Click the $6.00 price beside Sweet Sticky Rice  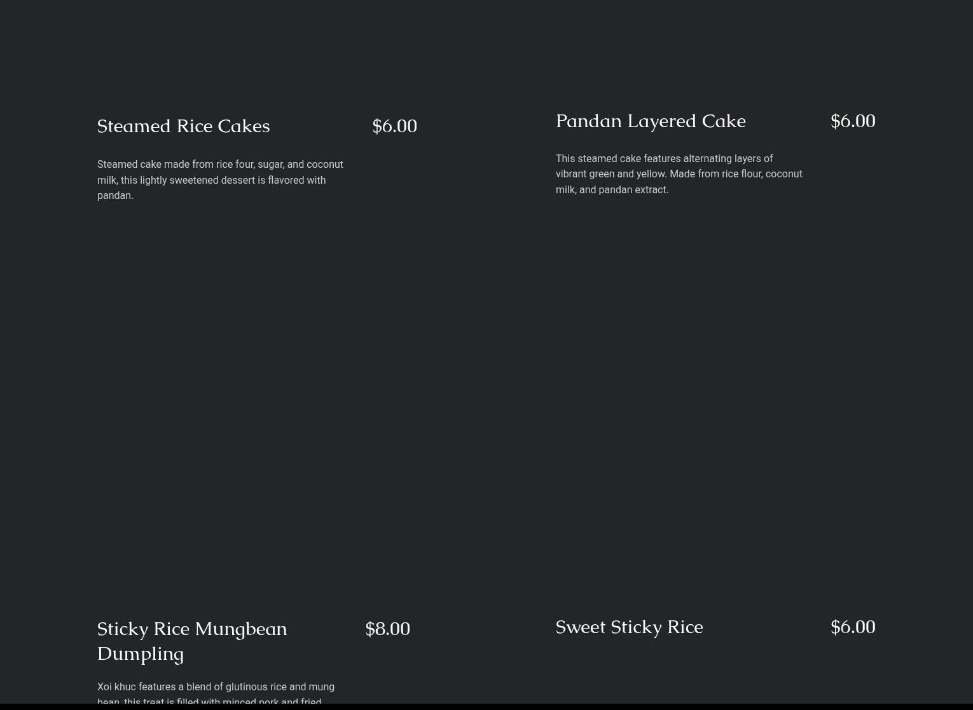(852, 627)
